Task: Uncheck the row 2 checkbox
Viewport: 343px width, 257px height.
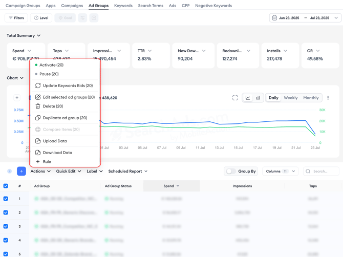Action: click(x=6, y=212)
